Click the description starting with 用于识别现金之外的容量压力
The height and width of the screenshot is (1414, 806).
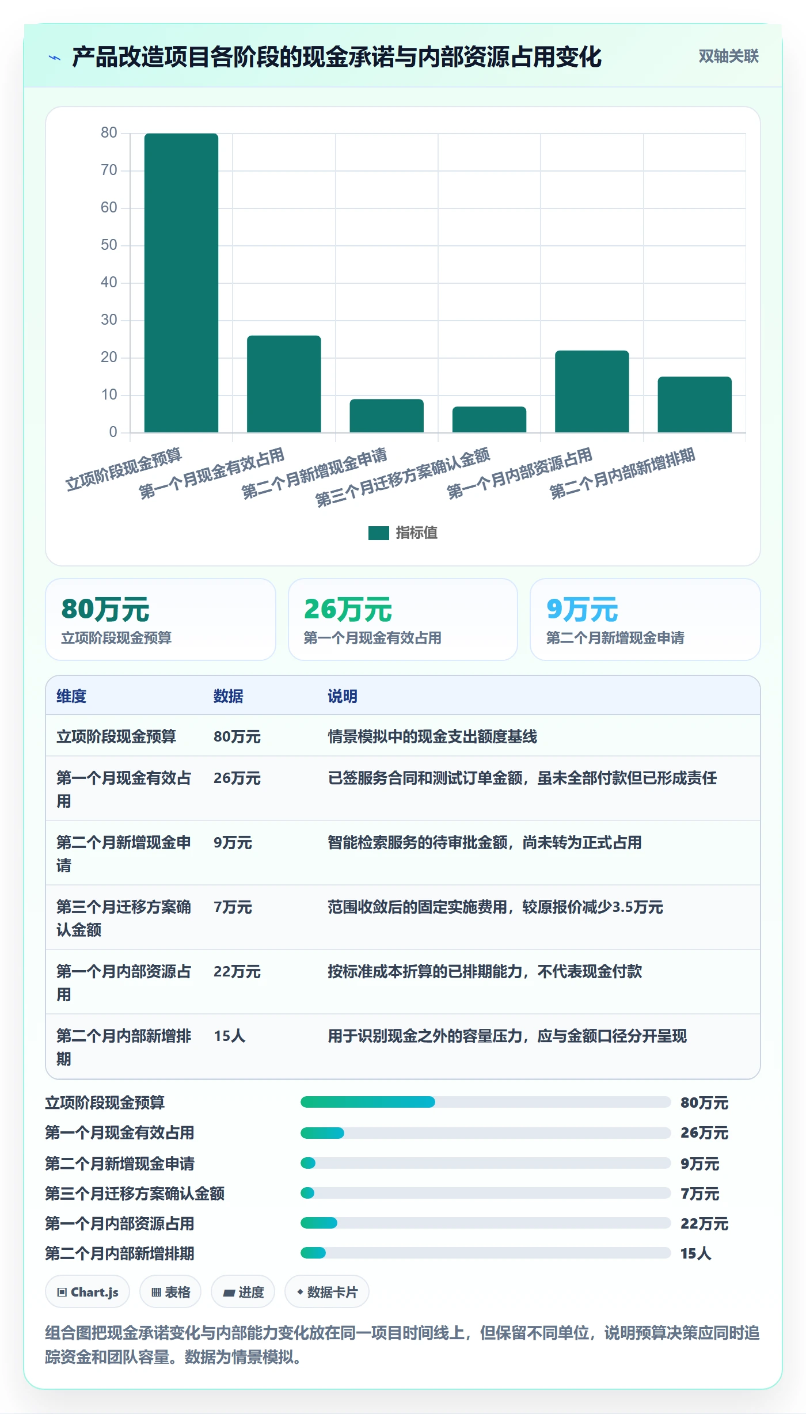[507, 1036]
